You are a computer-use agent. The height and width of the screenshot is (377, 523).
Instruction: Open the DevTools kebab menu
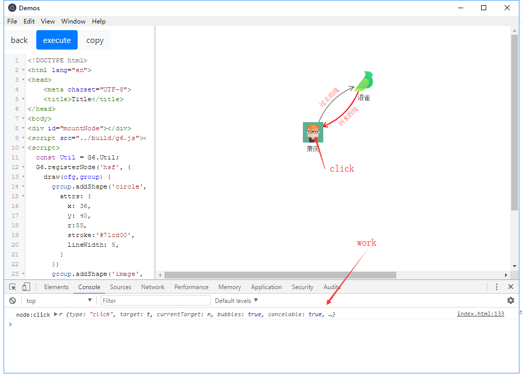[497, 287]
